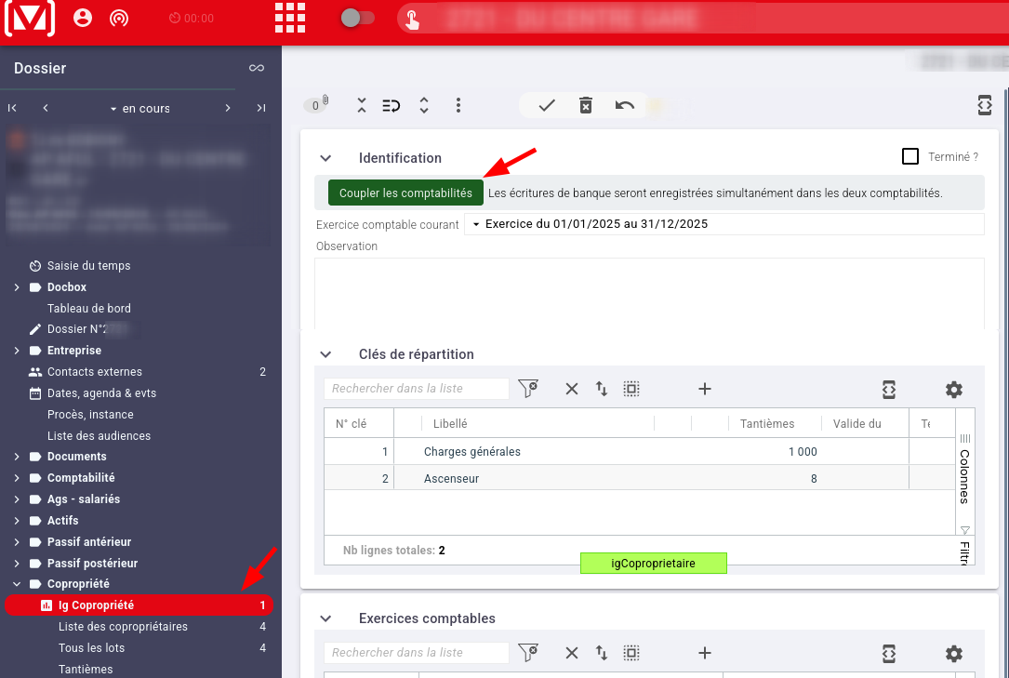The image size is (1009, 678).
Task: Collapse all sections icon in toolbar
Action: [x=362, y=105]
